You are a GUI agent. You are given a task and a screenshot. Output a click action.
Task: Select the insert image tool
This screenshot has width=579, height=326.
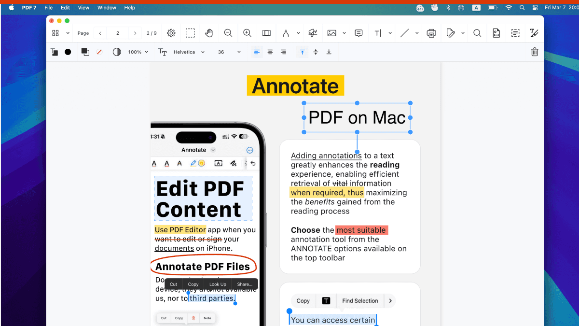point(332,33)
